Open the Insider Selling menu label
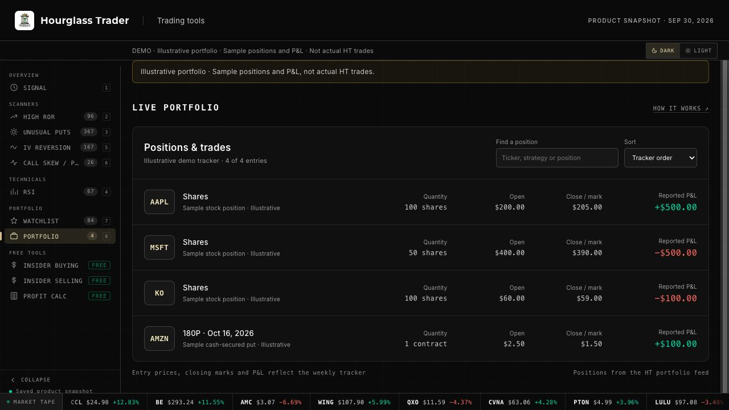This screenshot has height=410, width=729. tap(53, 281)
